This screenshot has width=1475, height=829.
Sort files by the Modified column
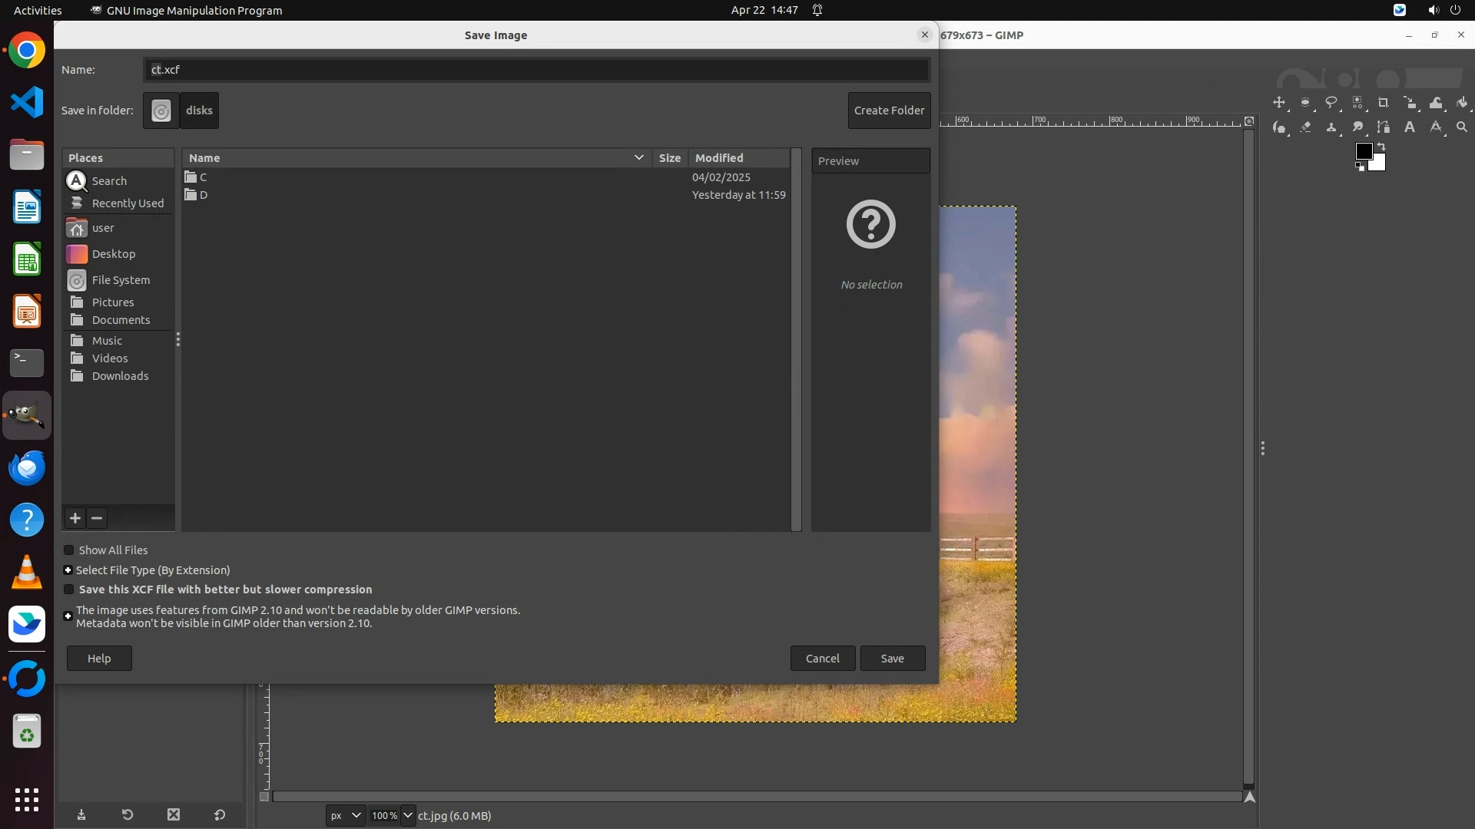pos(719,158)
